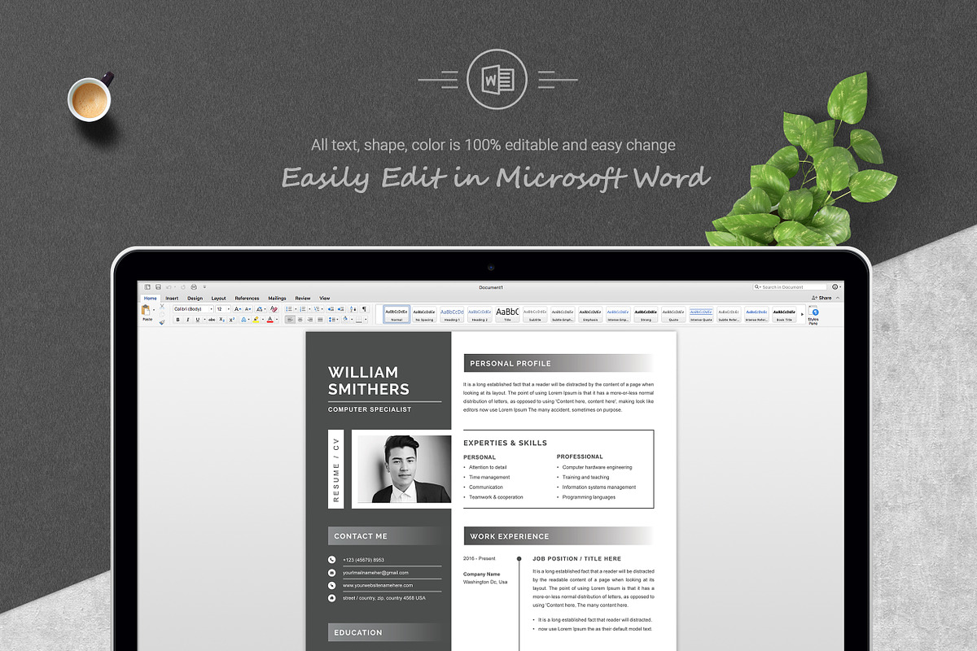
Task: Switch to the Design tab
Action: point(195,299)
